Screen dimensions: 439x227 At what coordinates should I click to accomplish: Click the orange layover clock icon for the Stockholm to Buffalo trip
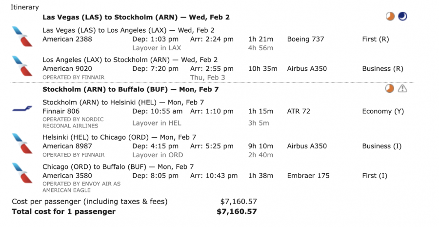390,89
